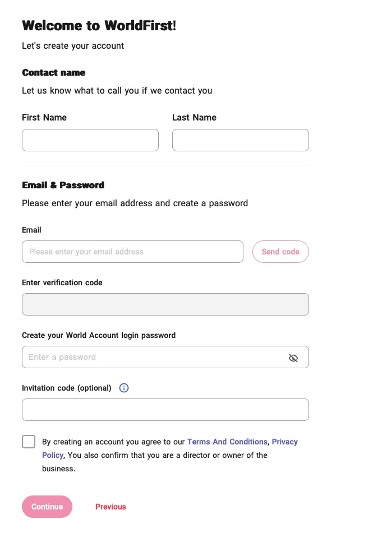Open the Privacy Policy link
Image resolution: width=373 pixels, height=533 pixels.
(x=284, y=442)
